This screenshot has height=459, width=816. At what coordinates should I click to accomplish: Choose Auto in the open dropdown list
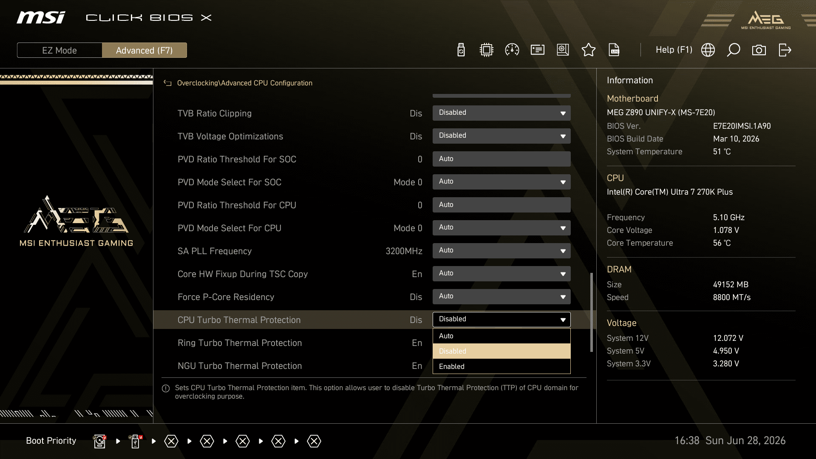pos(501,336)
